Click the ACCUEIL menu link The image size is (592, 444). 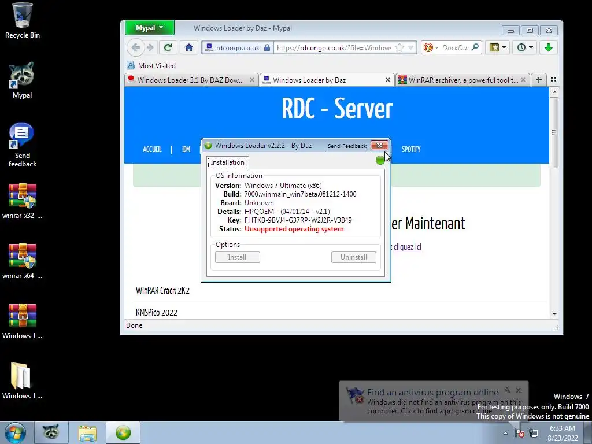click(152, 150)
